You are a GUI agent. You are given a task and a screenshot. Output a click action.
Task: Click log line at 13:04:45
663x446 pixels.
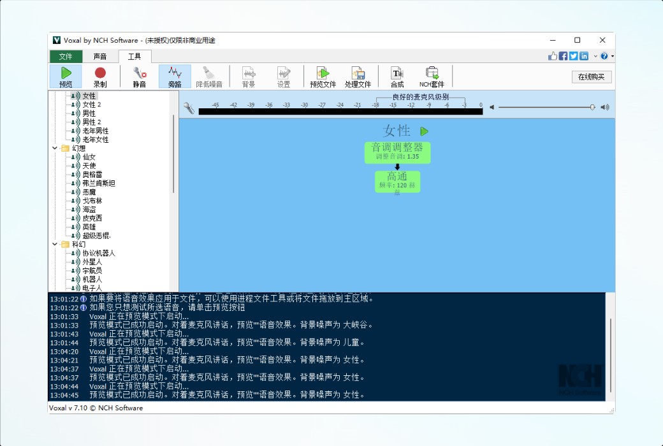click(x=207, y=395)
